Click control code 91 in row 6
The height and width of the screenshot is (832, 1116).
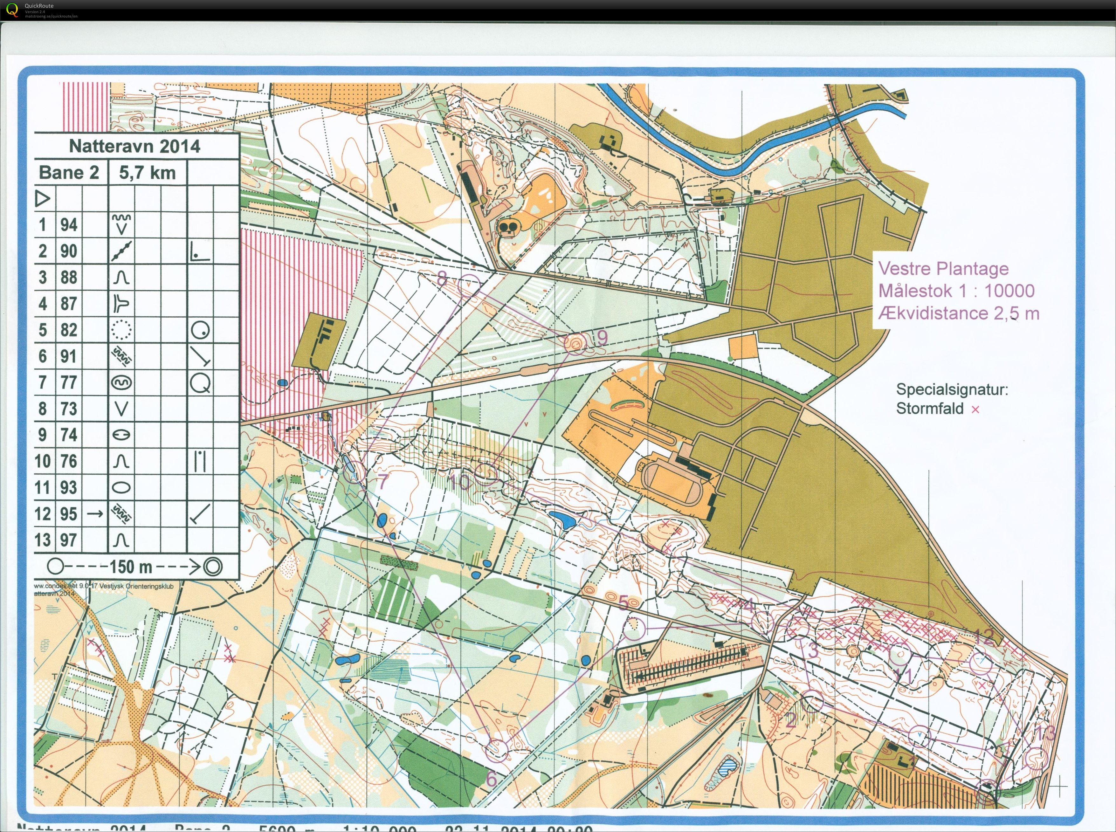pyautogui.click(x=69, y=356)
